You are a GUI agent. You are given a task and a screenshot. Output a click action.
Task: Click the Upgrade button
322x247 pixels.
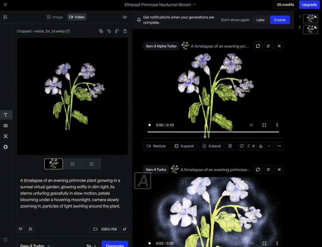pos(309,4)
